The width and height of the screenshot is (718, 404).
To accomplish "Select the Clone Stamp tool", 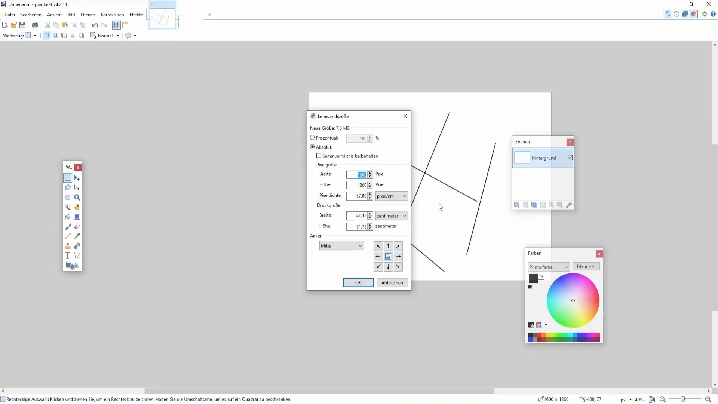I will pyautogui.click(x=68, y=246).
